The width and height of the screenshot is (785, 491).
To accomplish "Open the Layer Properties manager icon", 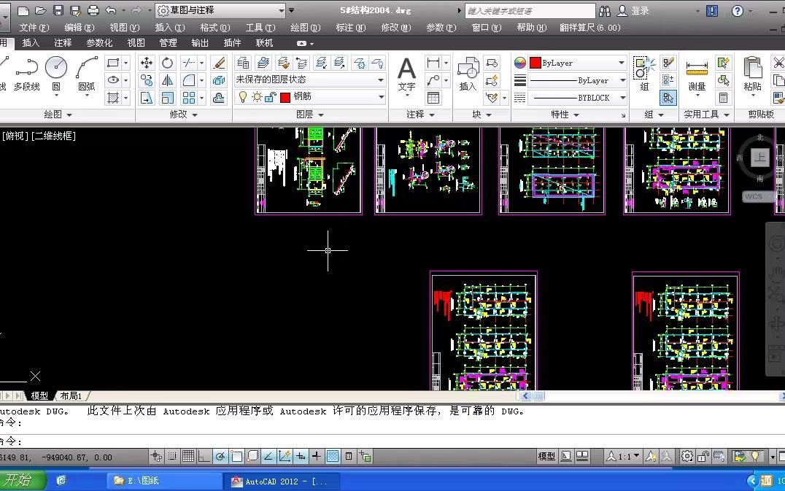I will coord(244,63).
